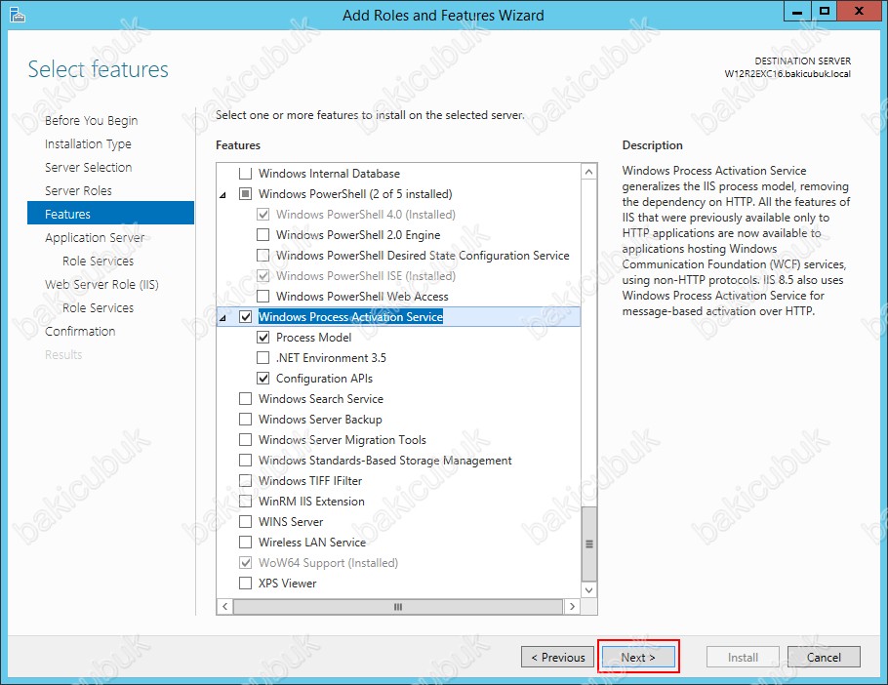Collapse the Windows Process Activation Service node
The height and width of the screenshot is (685, 888).
(223, 317)
